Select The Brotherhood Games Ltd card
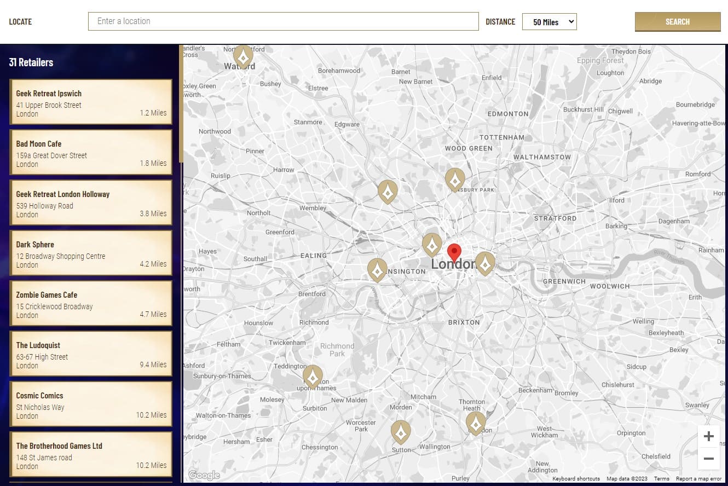 (x=91, y=454)
